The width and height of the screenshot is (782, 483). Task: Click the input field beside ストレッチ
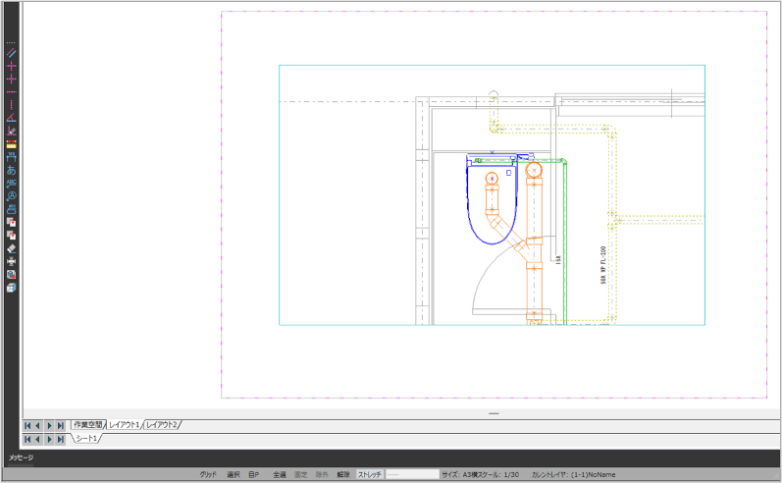(411, 474)
